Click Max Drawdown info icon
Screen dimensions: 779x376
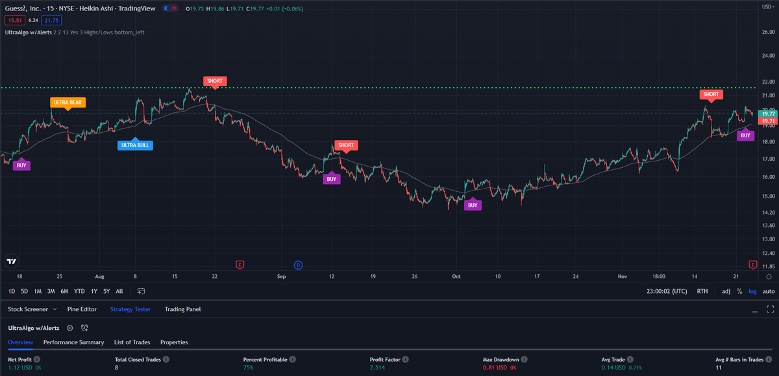(x=524, y=359)
